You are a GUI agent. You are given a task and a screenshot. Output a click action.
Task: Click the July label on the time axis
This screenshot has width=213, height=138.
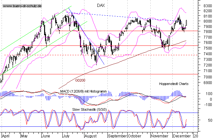click(x=66, y=136)
